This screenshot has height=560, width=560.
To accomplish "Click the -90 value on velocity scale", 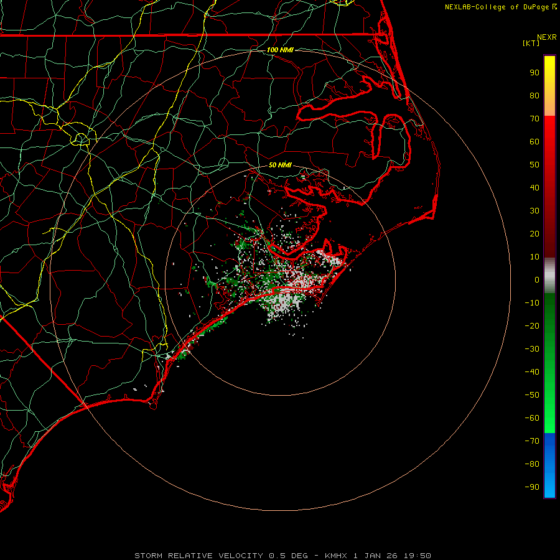I will (x=532, y=487).
